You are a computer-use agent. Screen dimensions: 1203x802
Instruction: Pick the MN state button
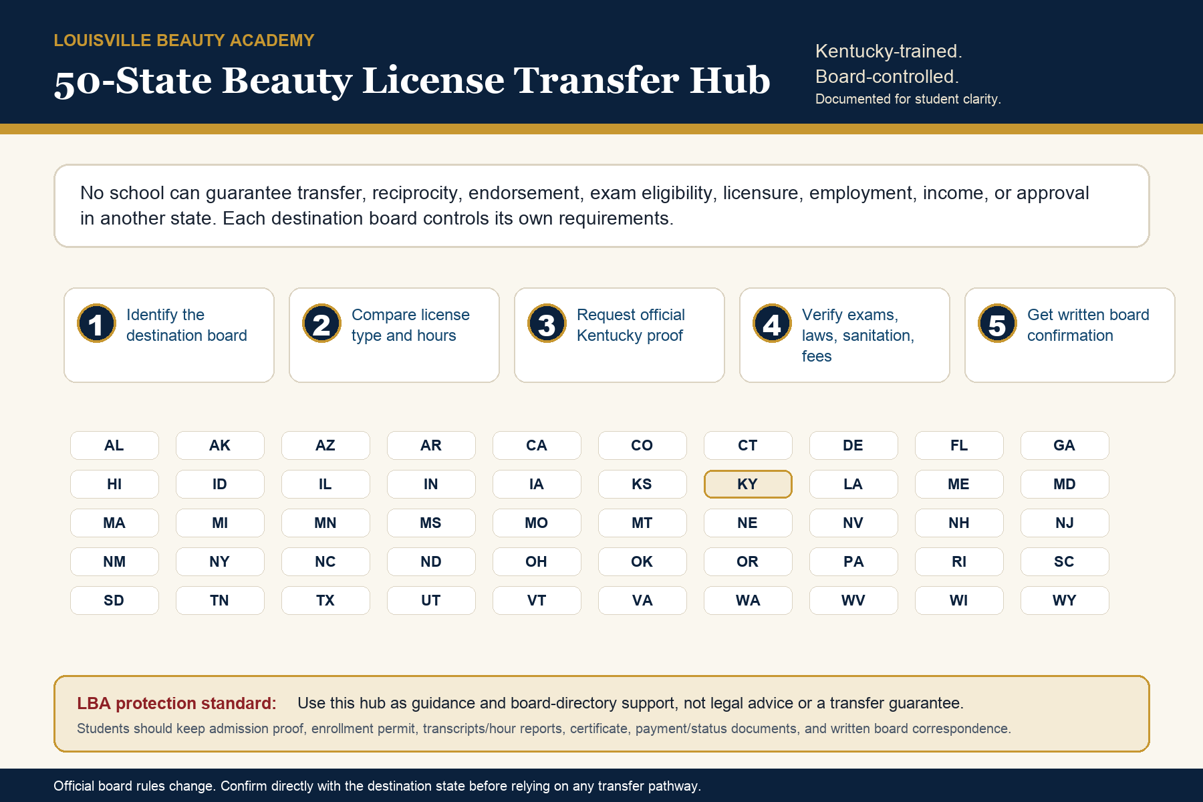(x=325, y=523)
